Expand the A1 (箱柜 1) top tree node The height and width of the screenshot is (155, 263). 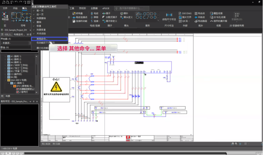(5, 56)
